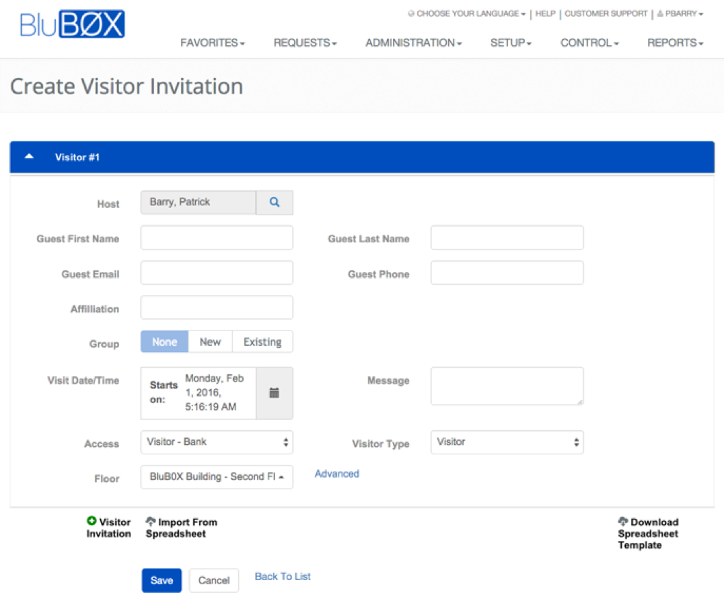
Task: Click the Guest First Name field
Action: pos(217,238)
